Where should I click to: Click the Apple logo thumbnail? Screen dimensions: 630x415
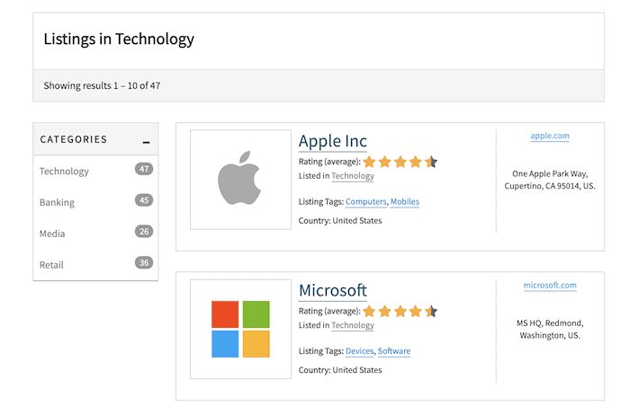(x=240, y=180)
